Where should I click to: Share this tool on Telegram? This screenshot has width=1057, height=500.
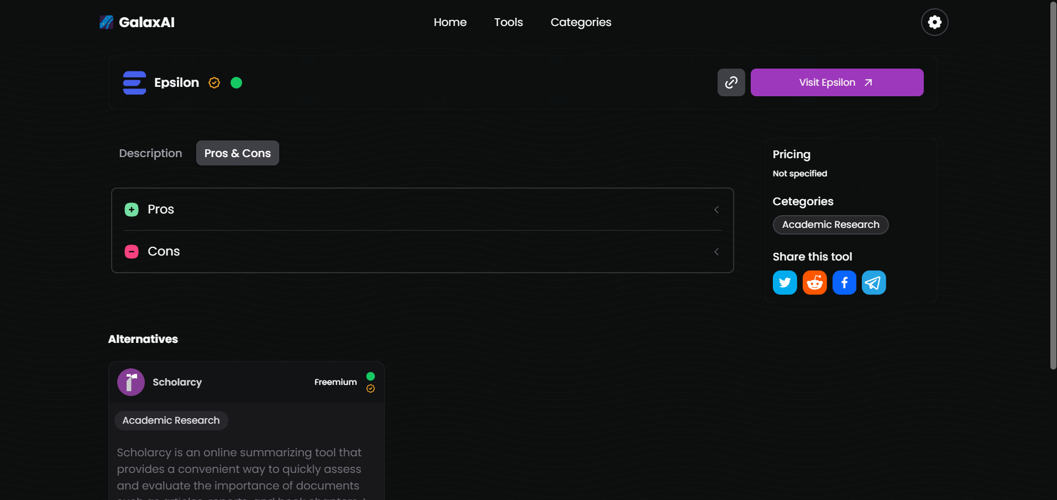(873, 283)
